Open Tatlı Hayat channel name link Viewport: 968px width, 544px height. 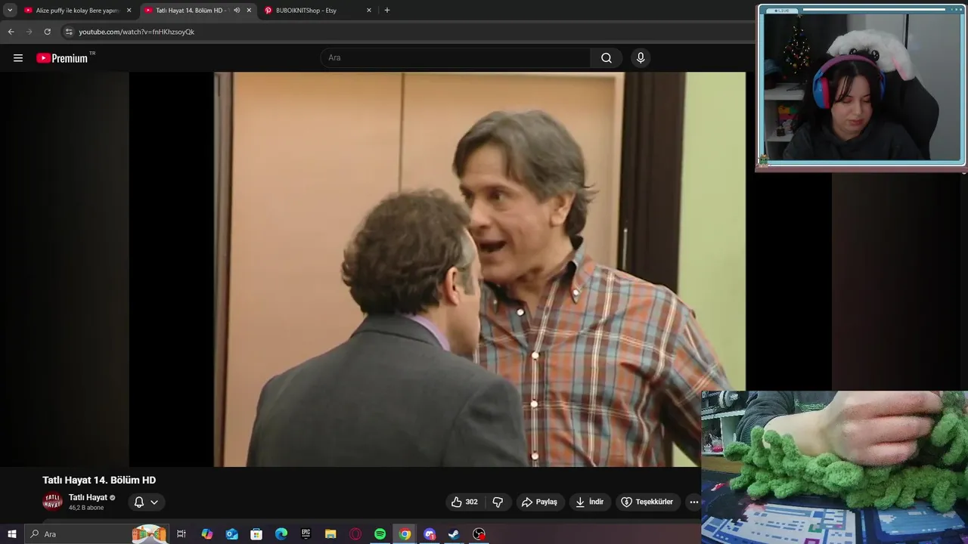(x=88, y=497)
